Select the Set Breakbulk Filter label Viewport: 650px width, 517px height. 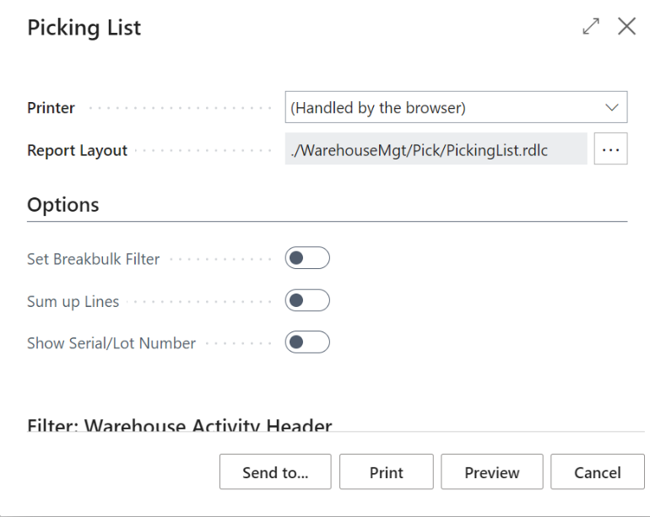(x=94, y=259)
